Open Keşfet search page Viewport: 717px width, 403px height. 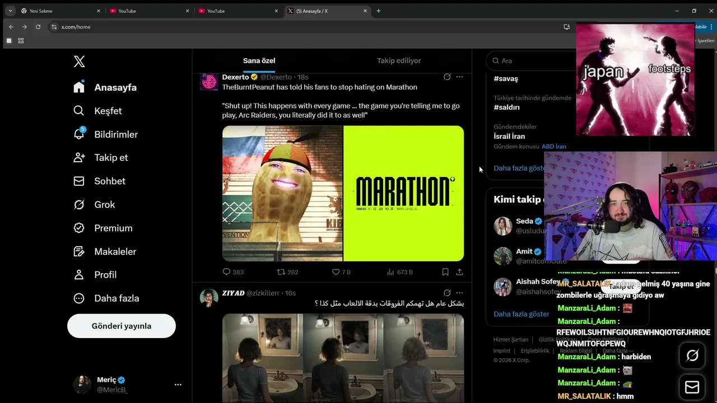click(x=98, y=111)
